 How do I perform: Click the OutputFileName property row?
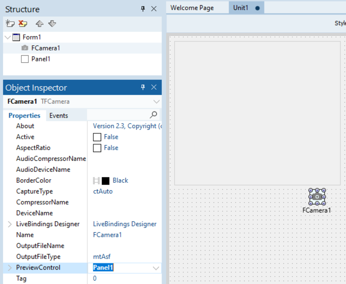pos(82,246)
